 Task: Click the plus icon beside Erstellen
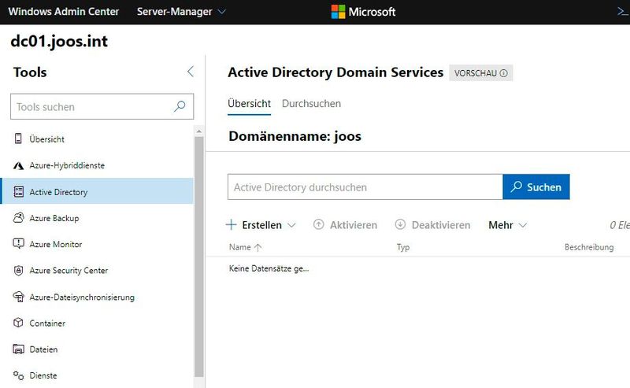tap(231, 224)
